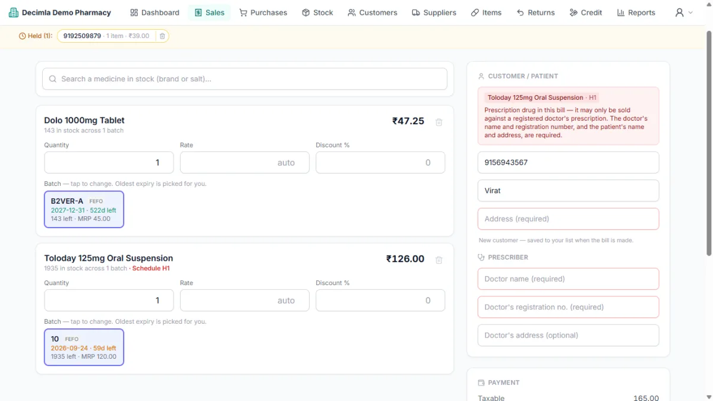Open the Dashboard tab
713x401 pixels.
coord(154,12)
